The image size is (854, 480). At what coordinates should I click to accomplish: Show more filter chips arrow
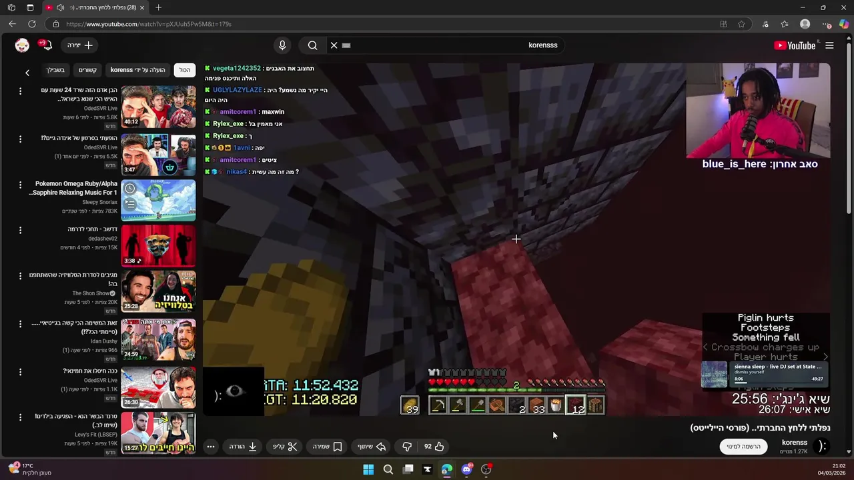pyautogui.click(x=27, y=72)
